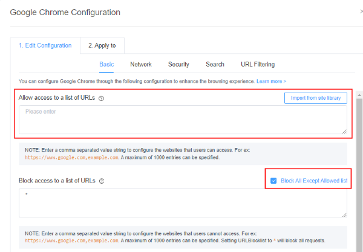Image resolution: width=363 pixels, height=252 pixels.
Task: Click the example URL in the allow-list note
Action: coord(72,158)
